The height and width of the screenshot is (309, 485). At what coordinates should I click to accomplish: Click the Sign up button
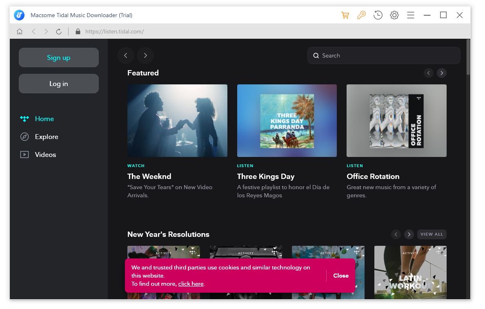59,57
